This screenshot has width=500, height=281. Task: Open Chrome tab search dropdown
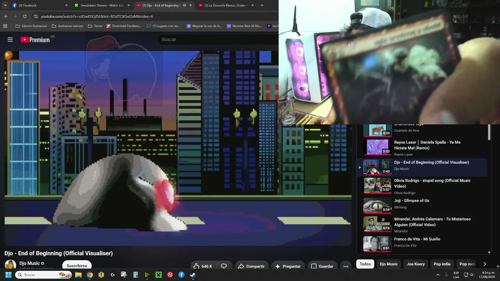point(5,5)
